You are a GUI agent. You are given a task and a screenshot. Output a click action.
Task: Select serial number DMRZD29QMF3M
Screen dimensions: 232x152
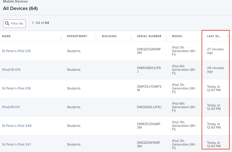[x=149, y=126]
